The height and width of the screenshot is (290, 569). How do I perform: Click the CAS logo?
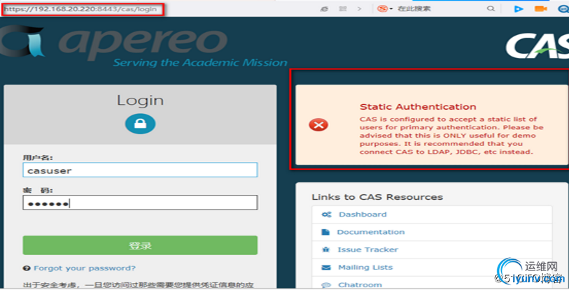click(x=538, y=45)
